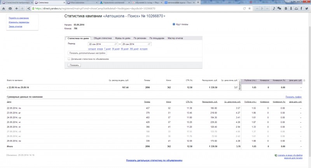This screenshot has height=168, width=311.
Task: Click the Odnoklassniki toolbar icon
Action: click(x=291, y=9)
